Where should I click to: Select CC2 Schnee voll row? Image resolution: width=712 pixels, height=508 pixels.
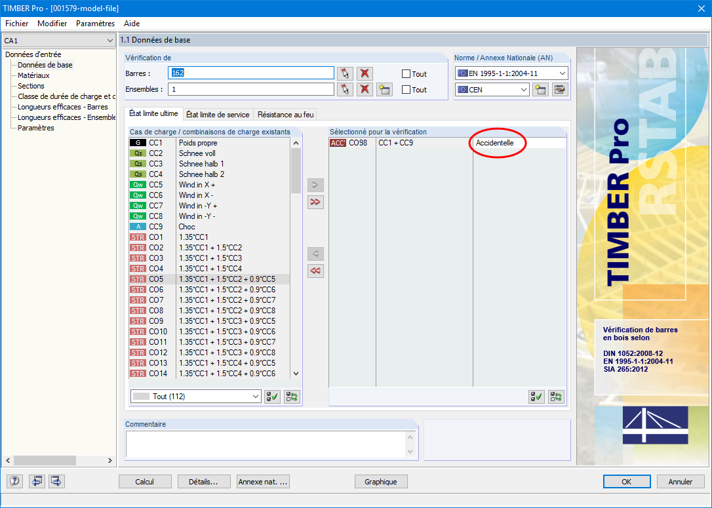[209, 153]
